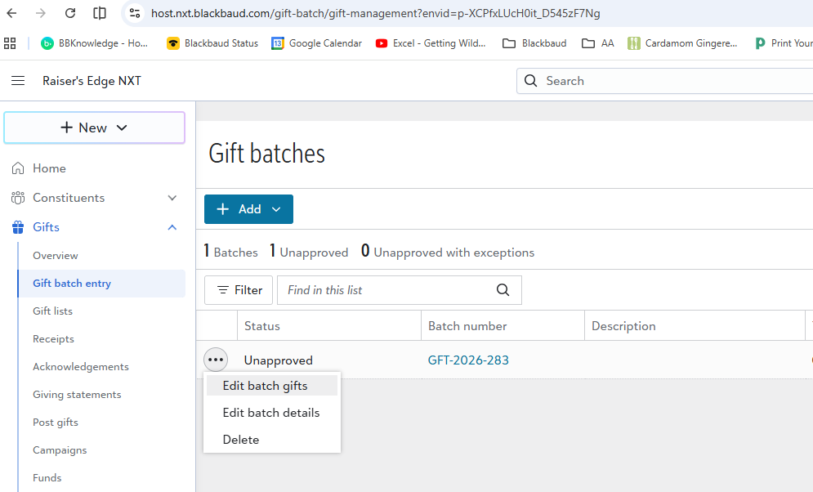Click the browser forward arrow

click(40, 13)
